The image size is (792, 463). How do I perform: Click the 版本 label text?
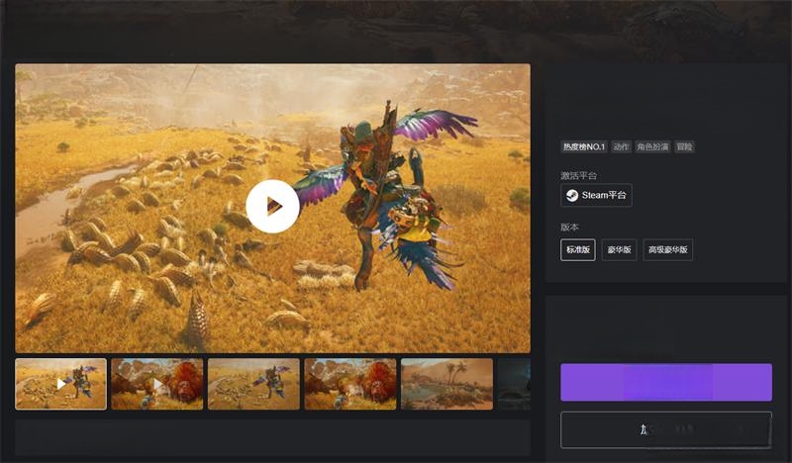pyautogui.click(x=570, y=228)
